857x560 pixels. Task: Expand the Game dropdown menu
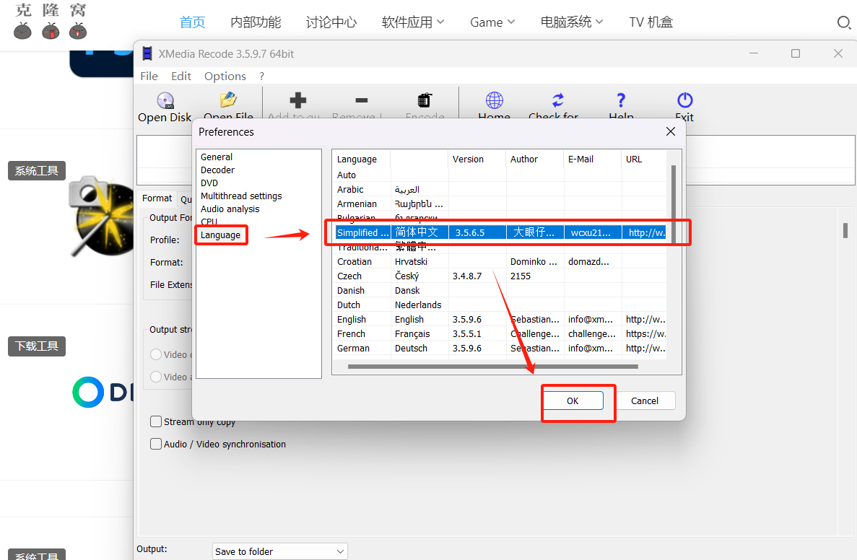[492, 22]
